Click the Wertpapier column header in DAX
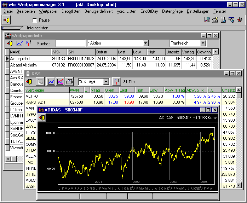 coord(47,90)
